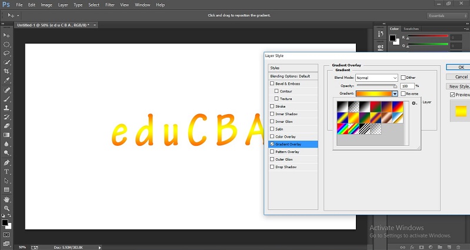Select the Eyedropper tool
Screen dimensions: 470x250
pos(6,80)
